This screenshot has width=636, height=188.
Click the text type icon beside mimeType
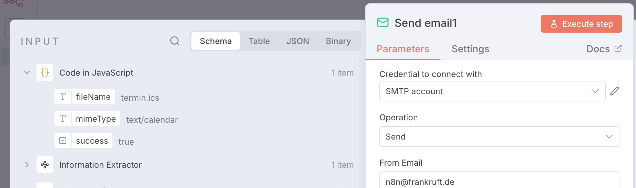63,119
